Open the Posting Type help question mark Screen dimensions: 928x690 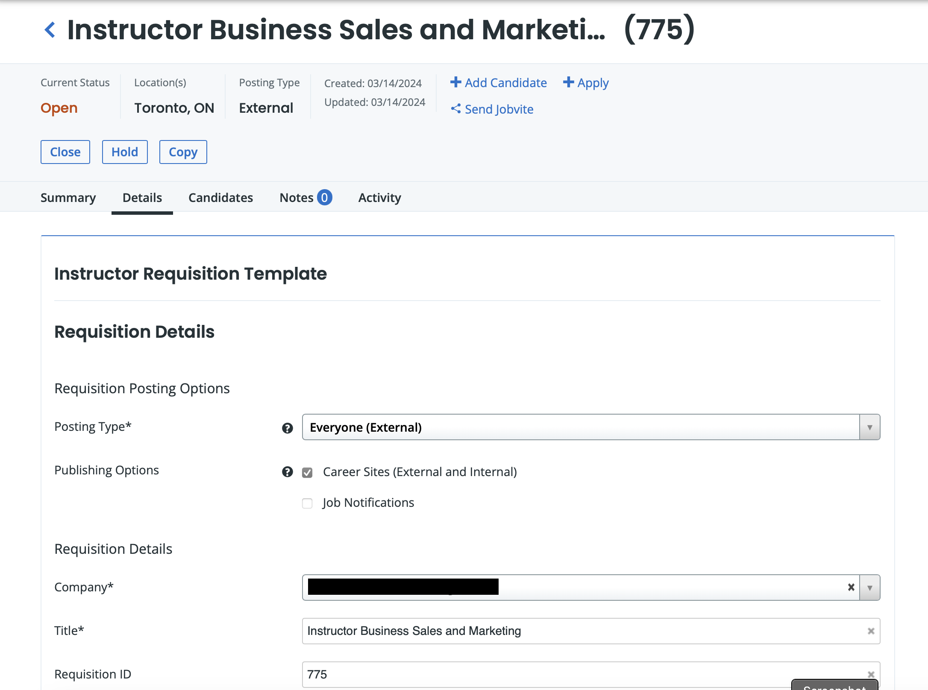tap(288, 428)
